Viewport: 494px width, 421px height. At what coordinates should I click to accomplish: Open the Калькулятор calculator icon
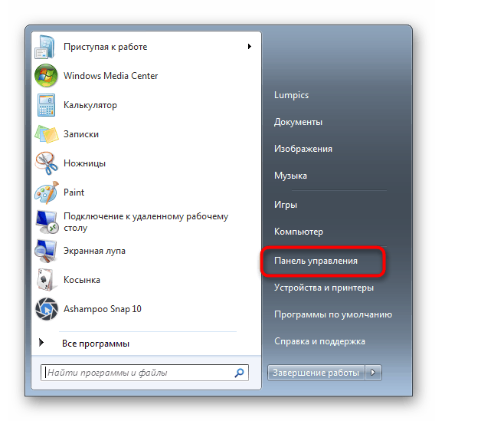pos(46,105)
